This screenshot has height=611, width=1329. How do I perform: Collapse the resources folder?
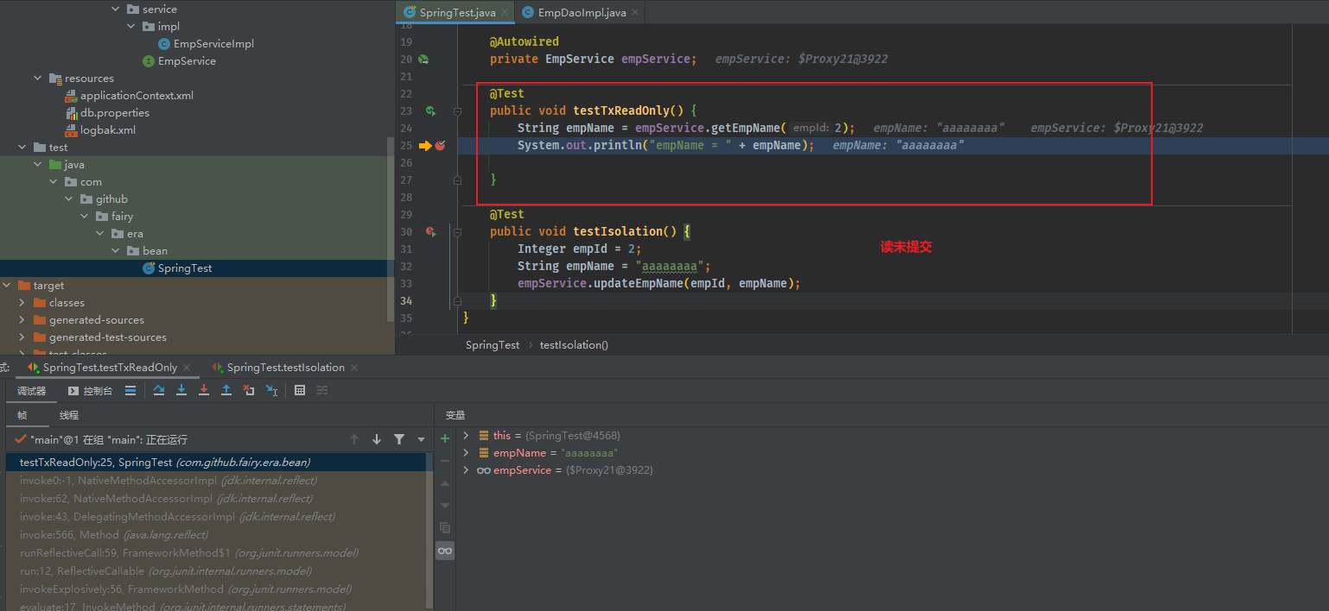(x=38, y=78)
